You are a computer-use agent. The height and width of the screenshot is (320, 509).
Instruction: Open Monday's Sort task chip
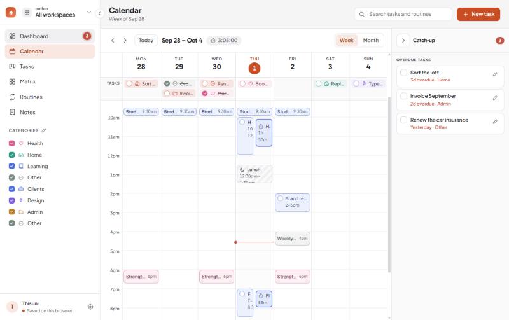141,84
